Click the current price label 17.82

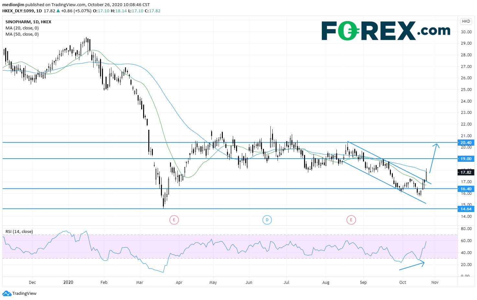466,172
